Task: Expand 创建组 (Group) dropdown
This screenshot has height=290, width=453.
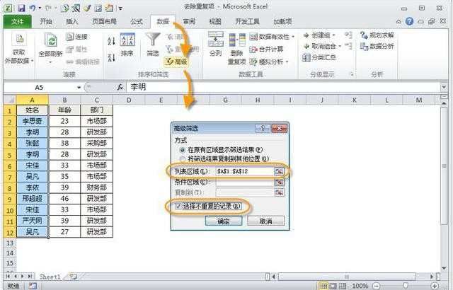Action: [x=334, y=35]
